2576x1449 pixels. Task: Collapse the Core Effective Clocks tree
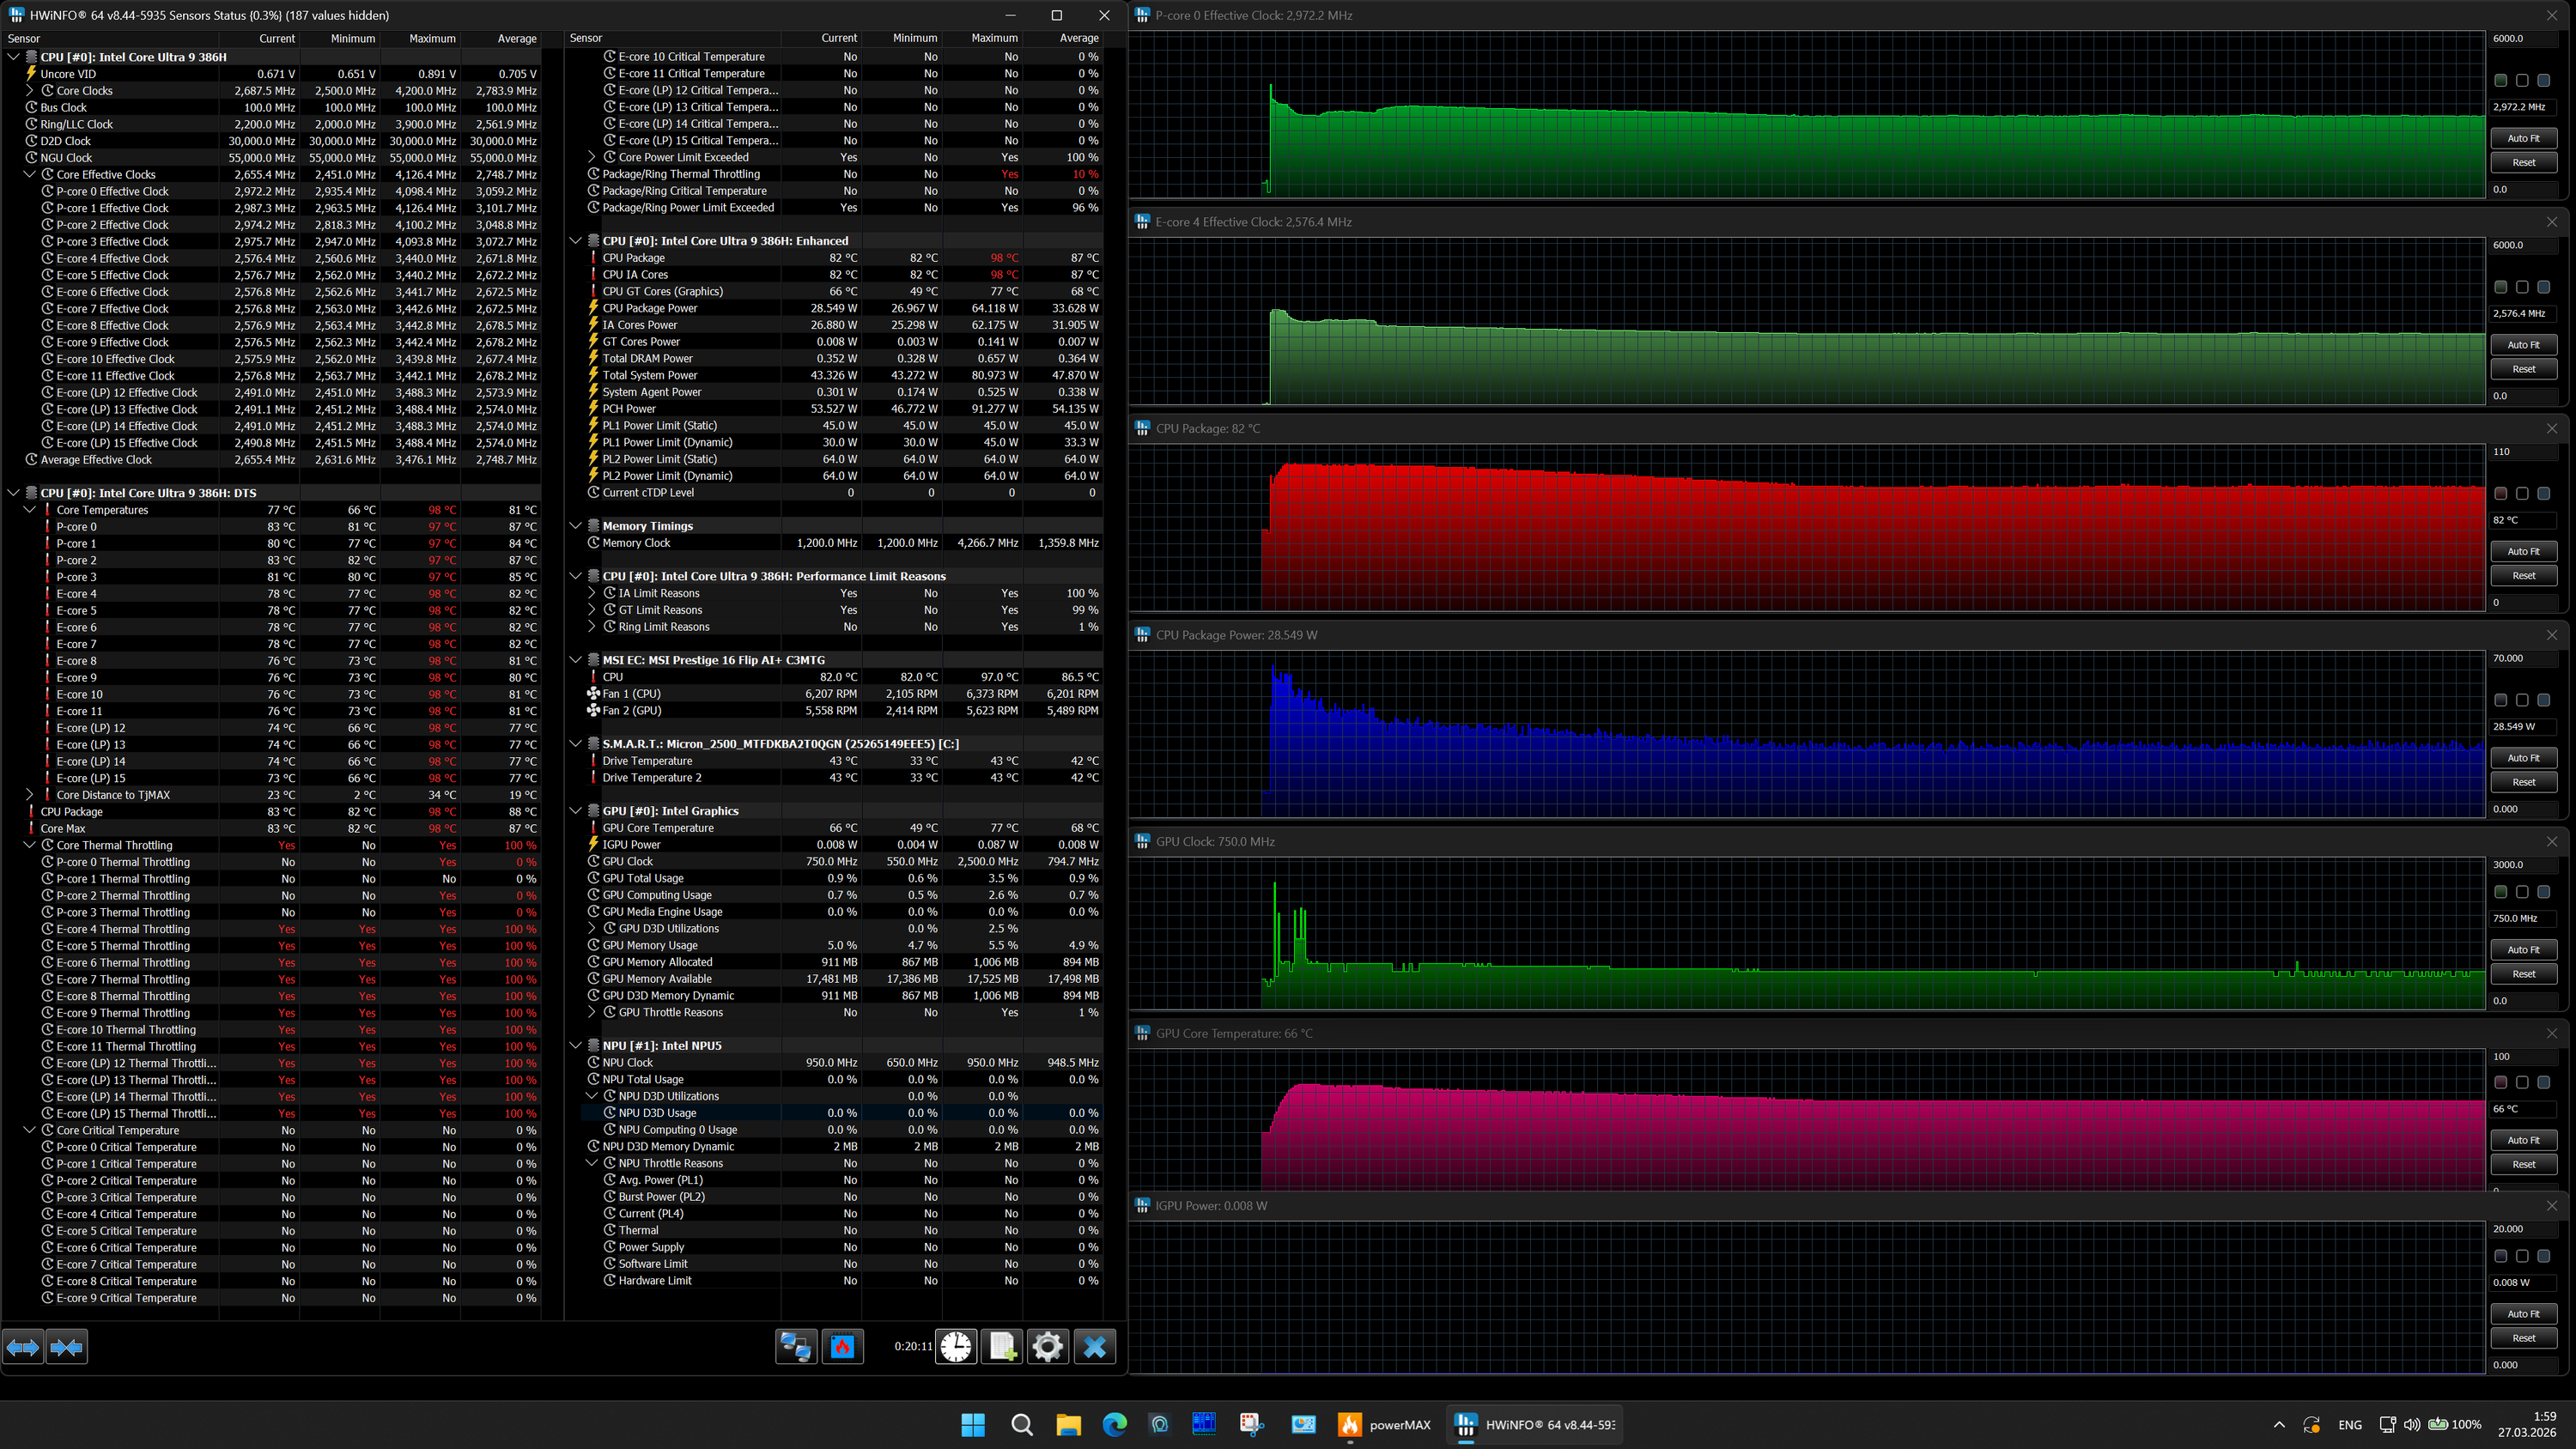30,174
